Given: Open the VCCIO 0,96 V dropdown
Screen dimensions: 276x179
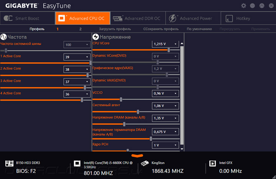Looking at the screenshot, I should click(x=165, y=93).
